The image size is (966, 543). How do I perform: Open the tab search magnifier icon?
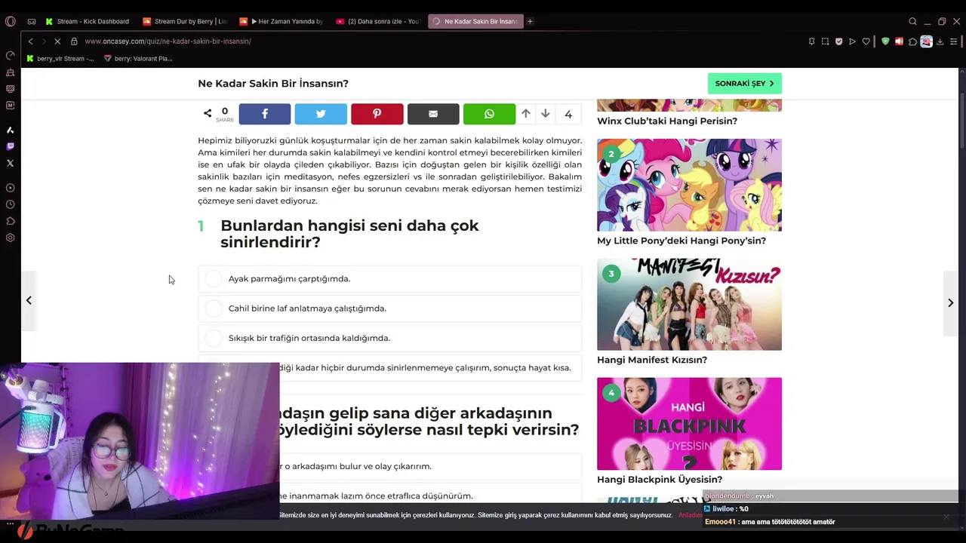click(x=912, y=21)
